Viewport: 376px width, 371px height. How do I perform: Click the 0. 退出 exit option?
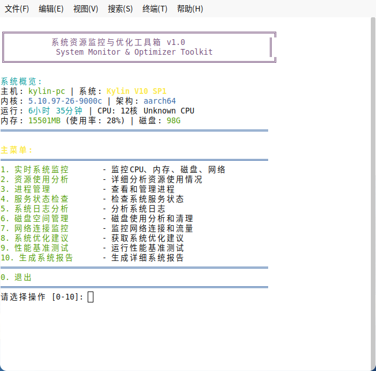coord(16,277)
